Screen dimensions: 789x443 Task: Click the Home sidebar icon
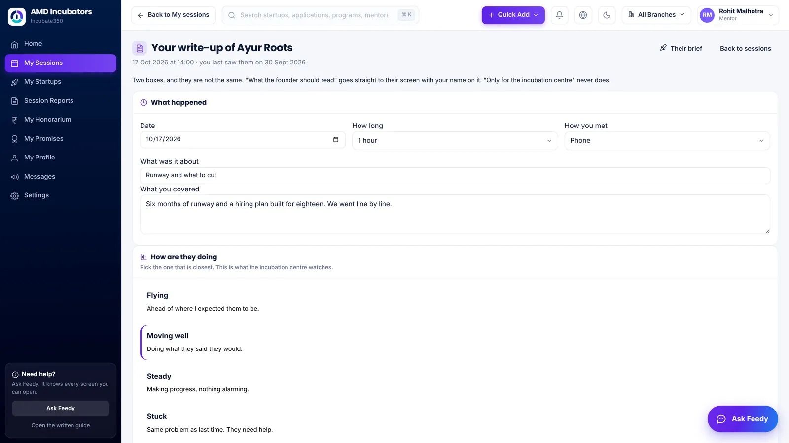pos(15,44)
